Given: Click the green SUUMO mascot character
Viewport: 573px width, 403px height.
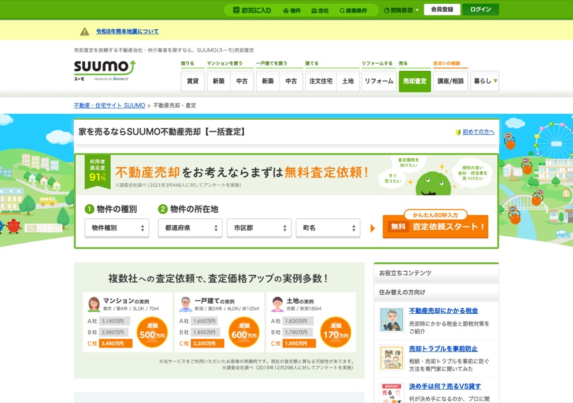Looking at the screenshot, I should click(x=434, y=184).
